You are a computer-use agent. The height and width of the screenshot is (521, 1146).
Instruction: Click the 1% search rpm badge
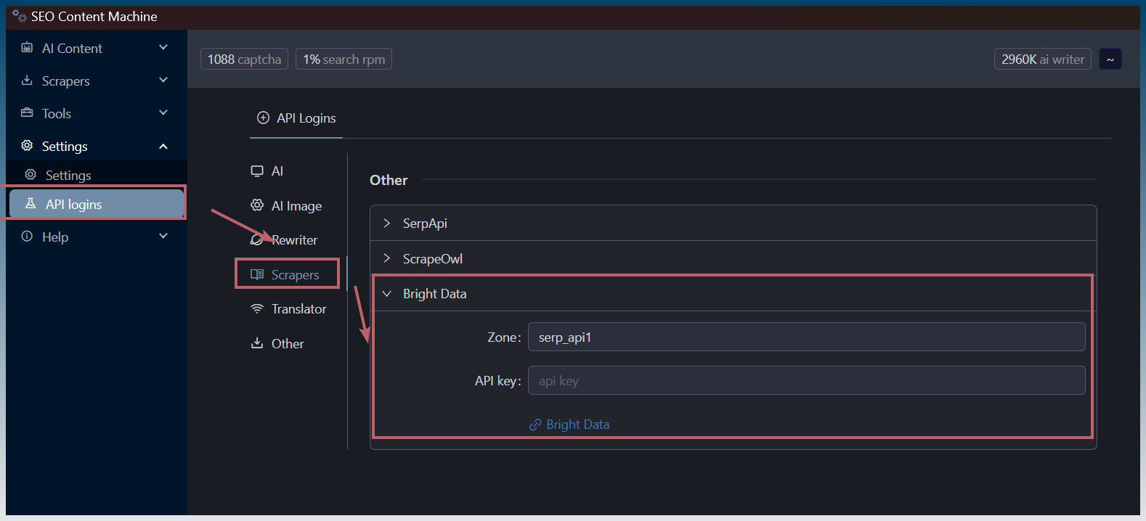pos(344,59)
